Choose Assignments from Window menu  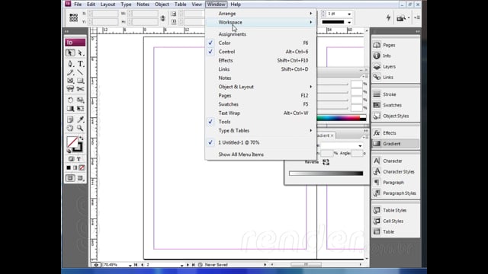(261, 34)
